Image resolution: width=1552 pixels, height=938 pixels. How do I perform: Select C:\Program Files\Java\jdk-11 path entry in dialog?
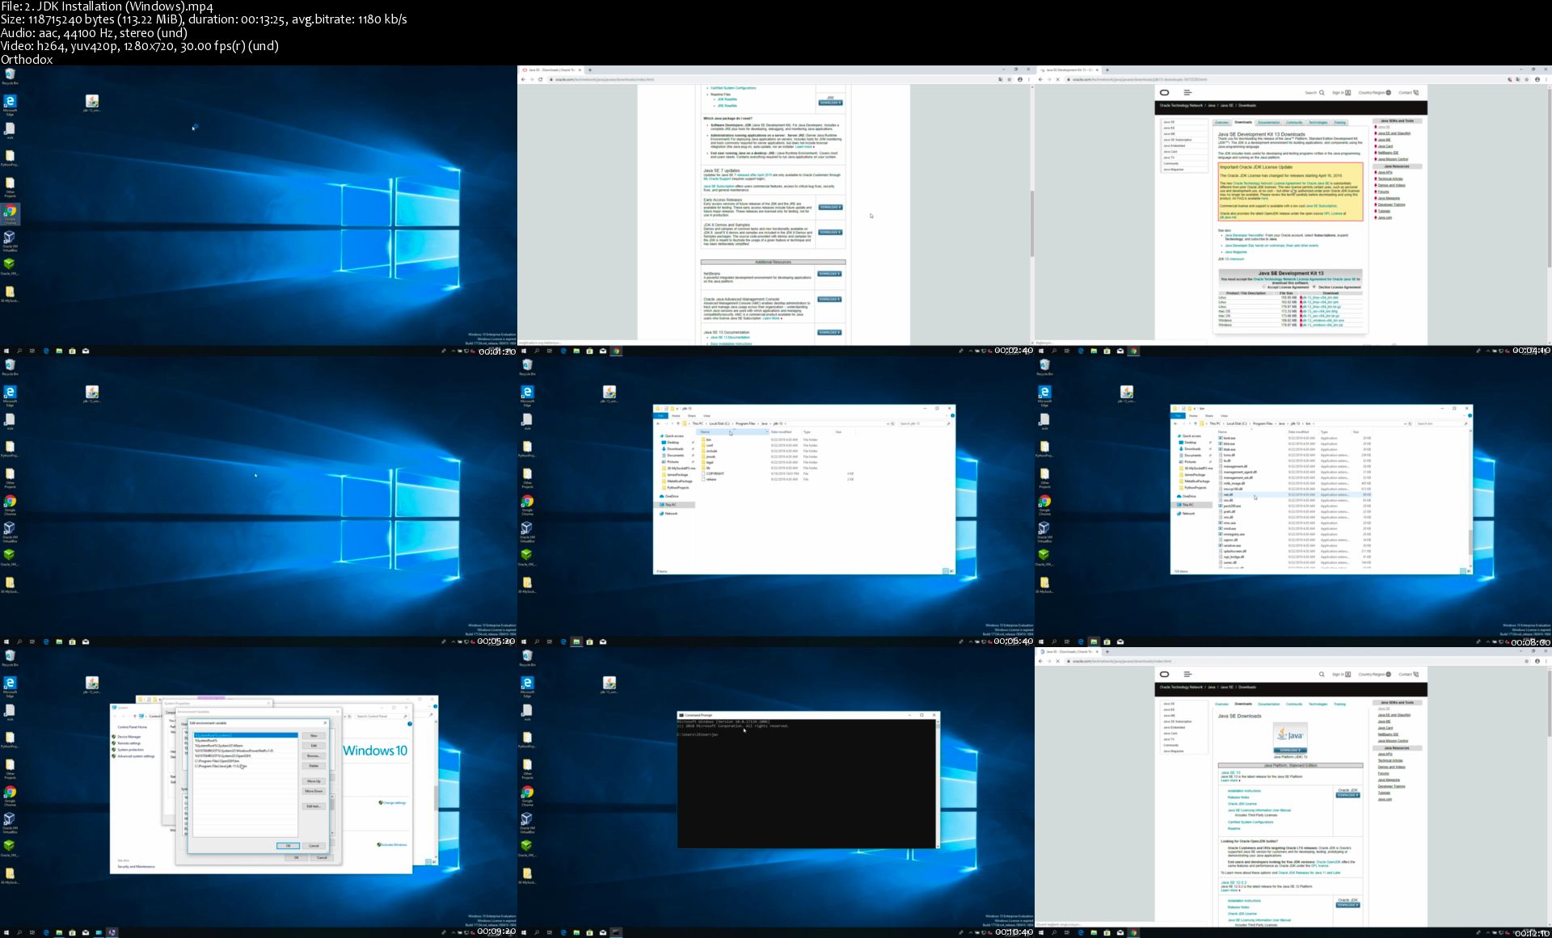220,767
